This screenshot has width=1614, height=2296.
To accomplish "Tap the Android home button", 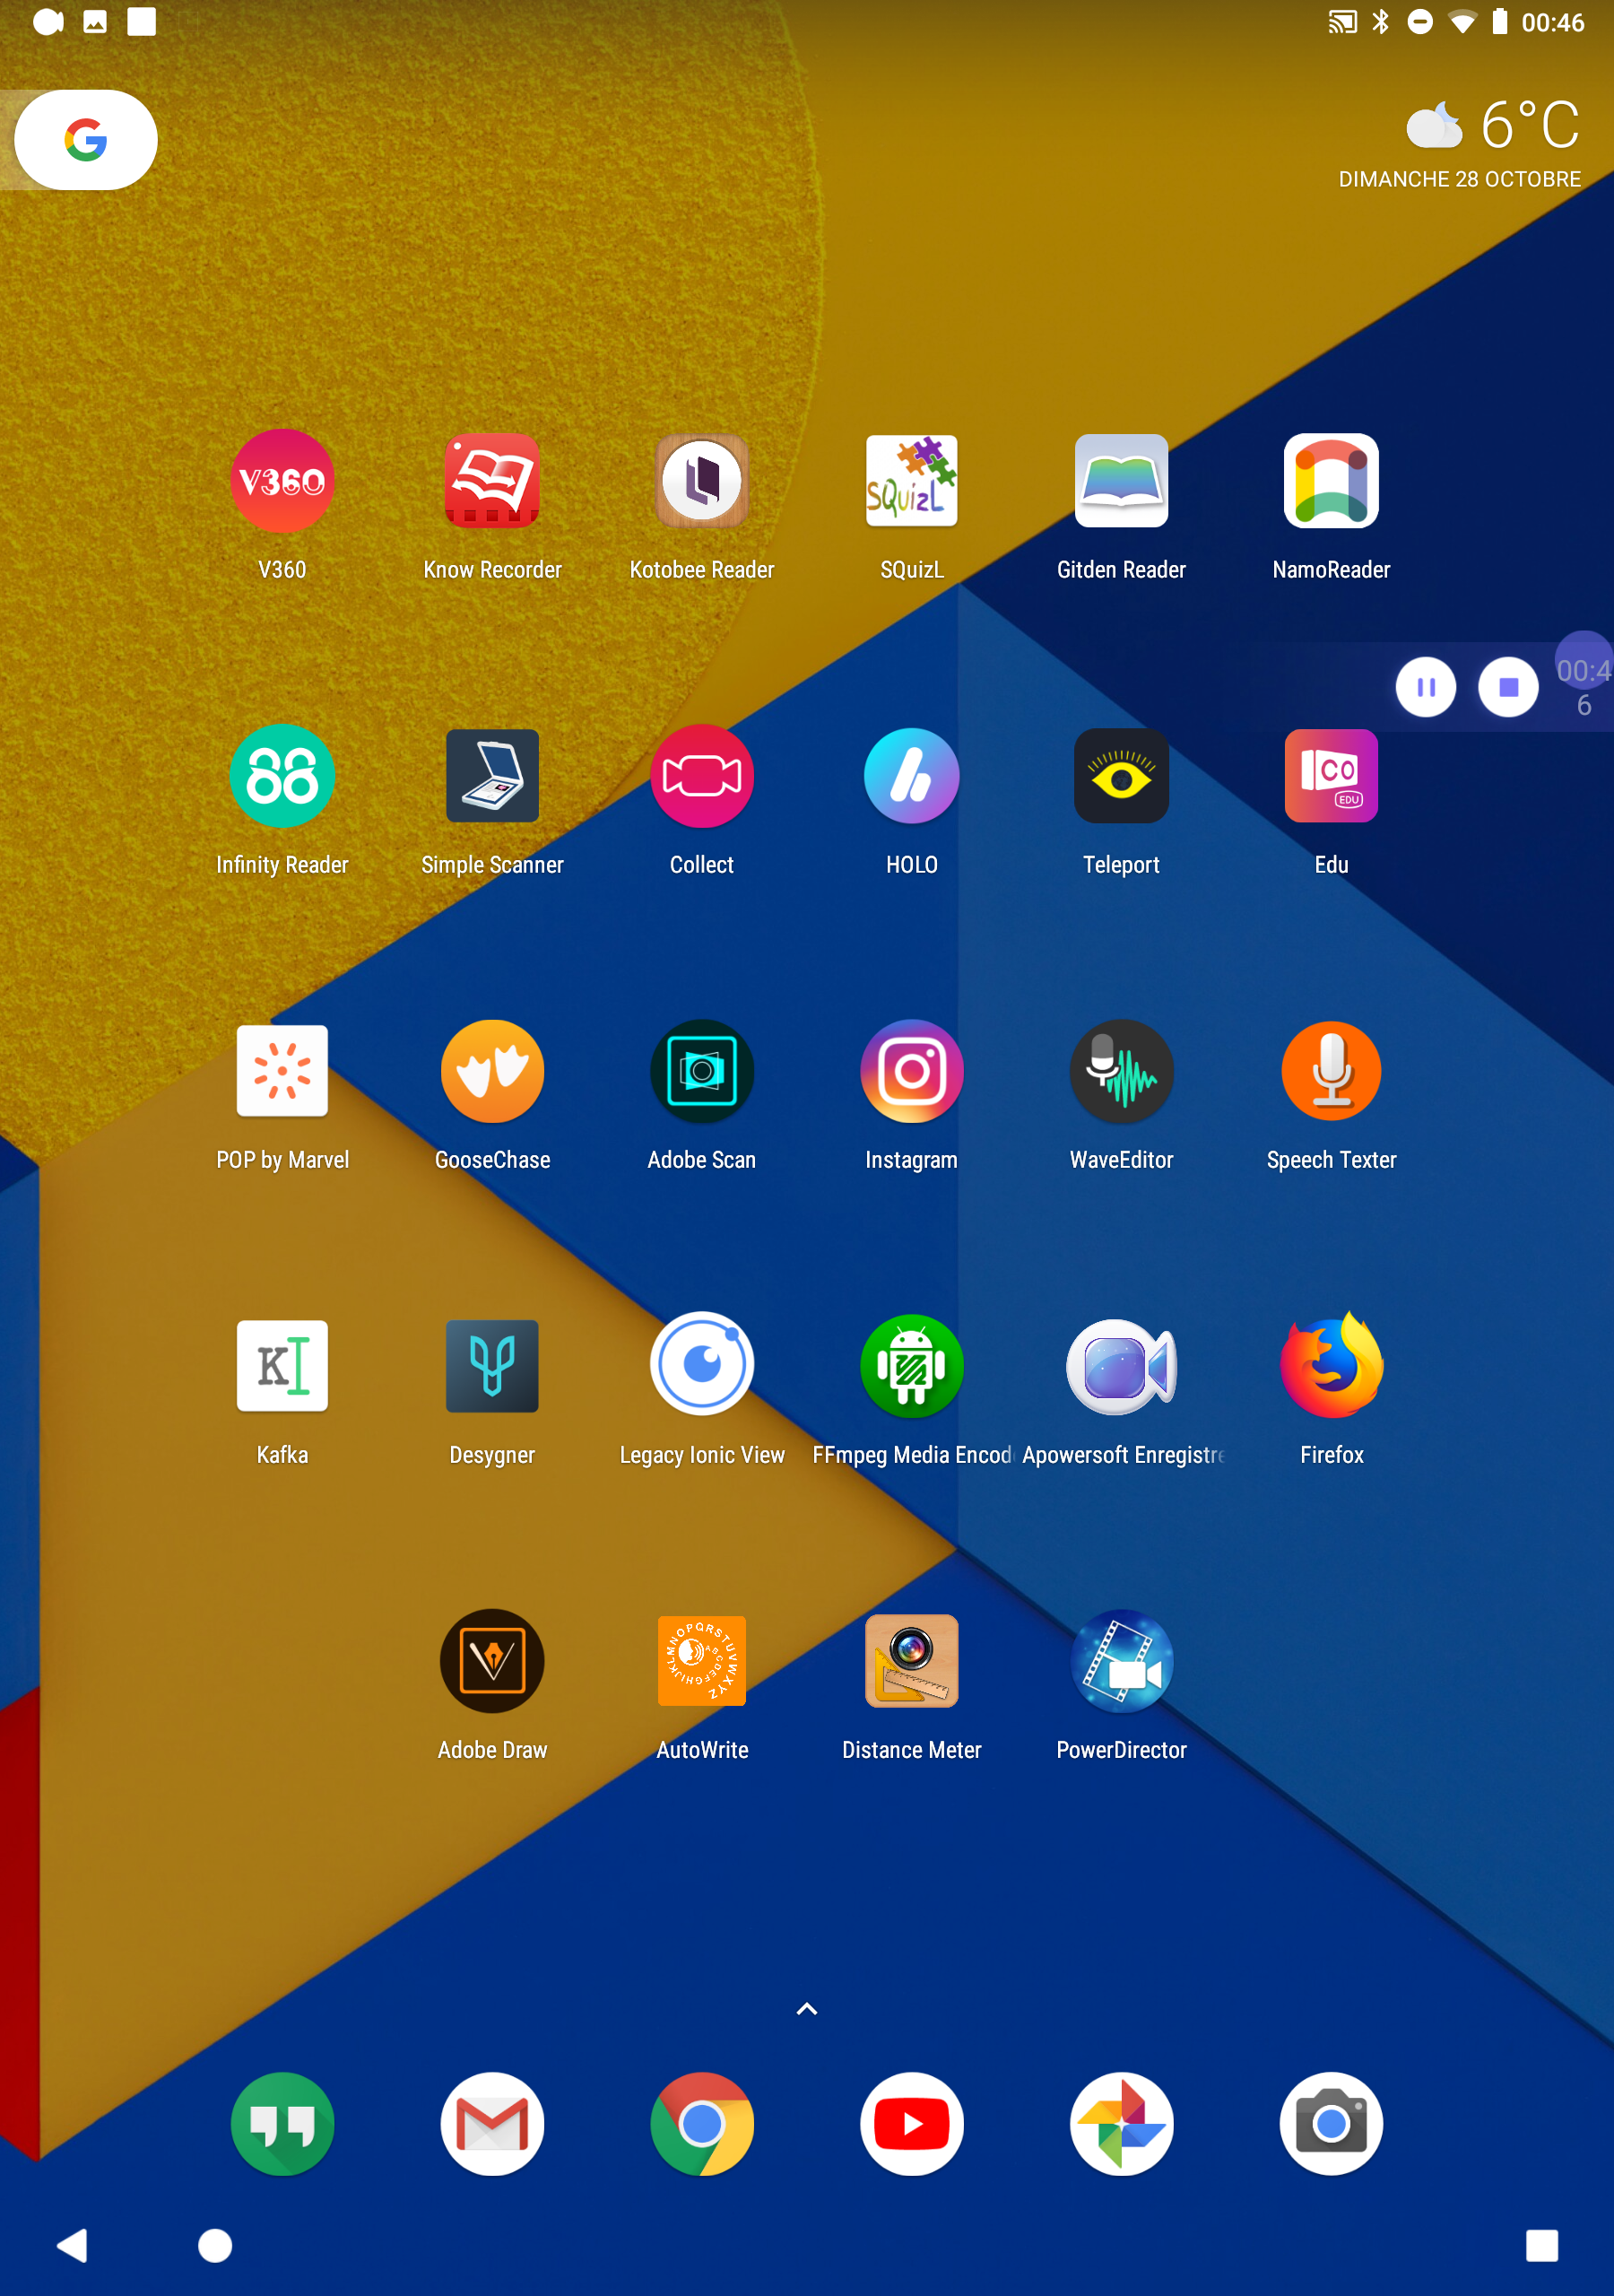I will coord(215,2245).
